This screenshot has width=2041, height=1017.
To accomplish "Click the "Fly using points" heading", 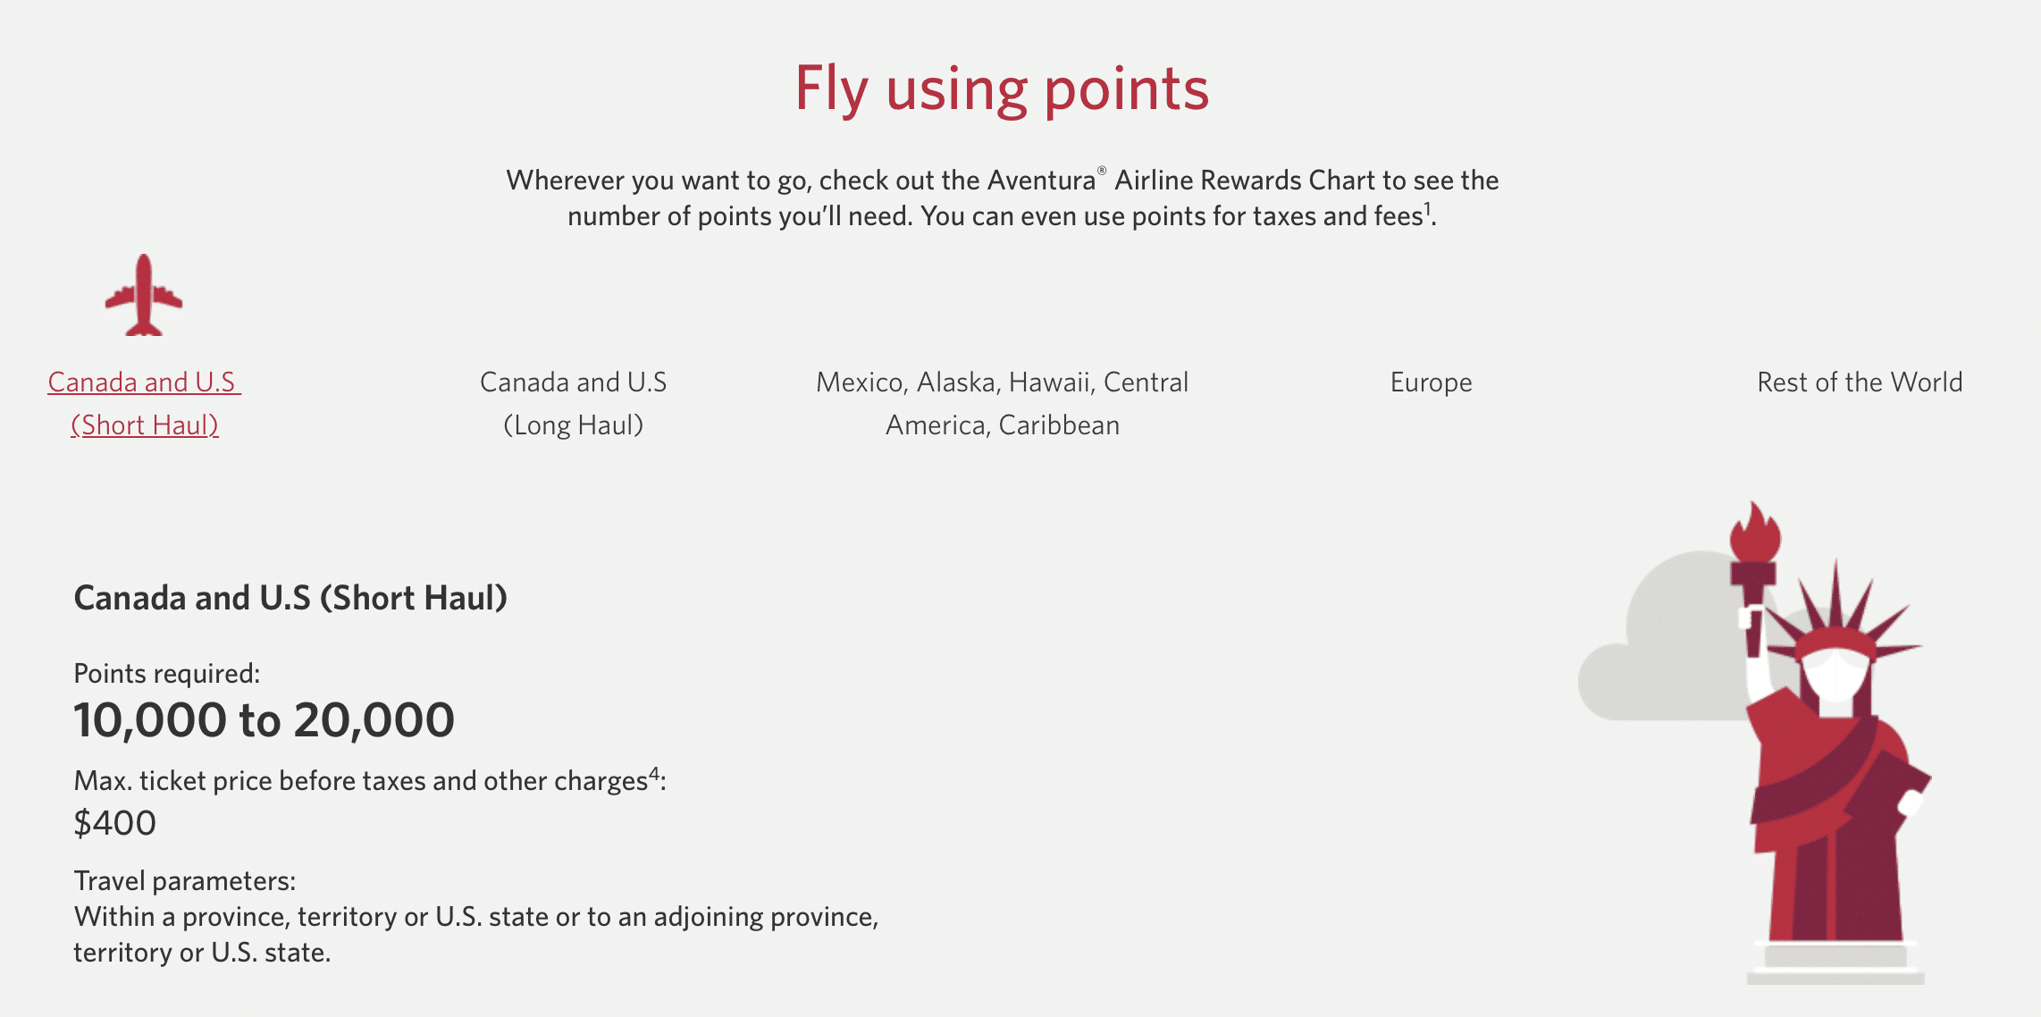I will pyautogui.click(x=1002, y=88).
